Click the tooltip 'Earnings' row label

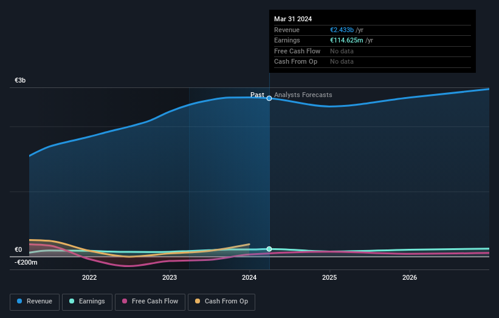tap(287, 40)
